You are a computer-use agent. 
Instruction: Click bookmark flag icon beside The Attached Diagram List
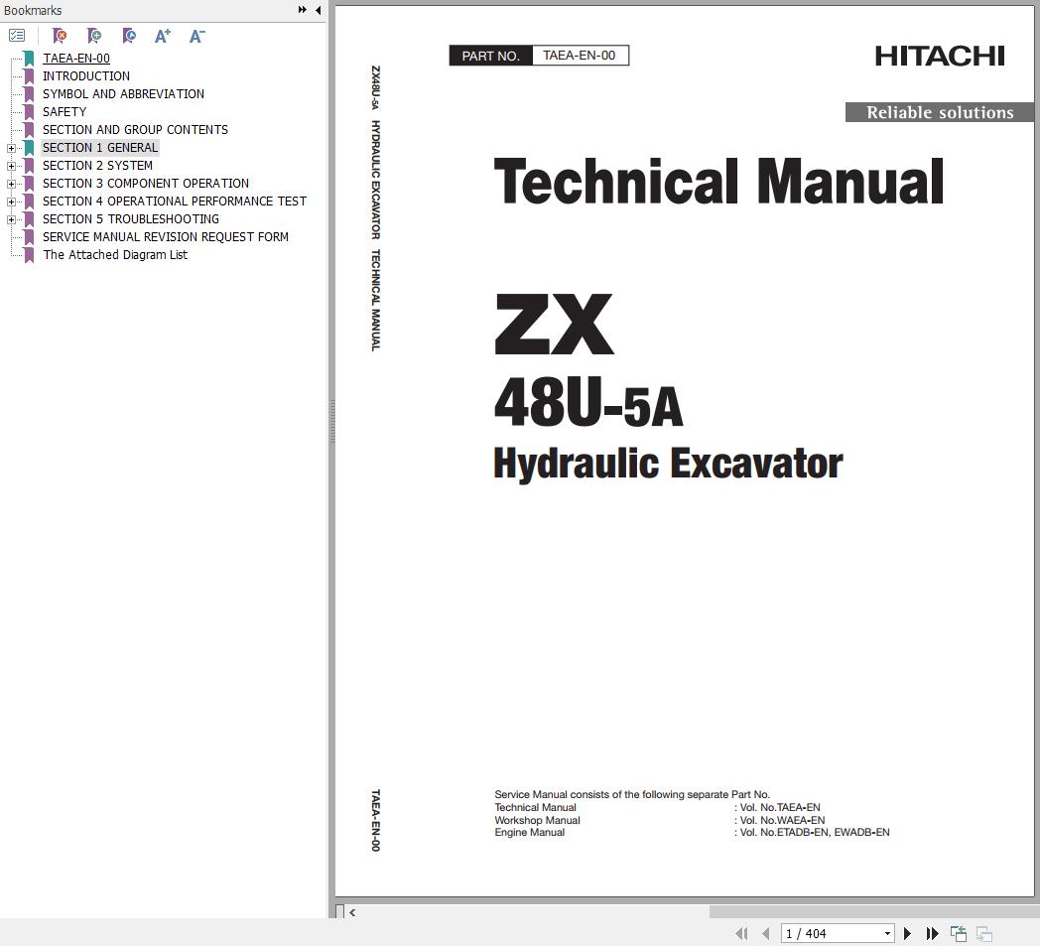[x=29, y=255]
